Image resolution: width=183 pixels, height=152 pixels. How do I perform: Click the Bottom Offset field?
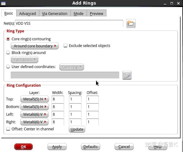[x=92, y=107]
